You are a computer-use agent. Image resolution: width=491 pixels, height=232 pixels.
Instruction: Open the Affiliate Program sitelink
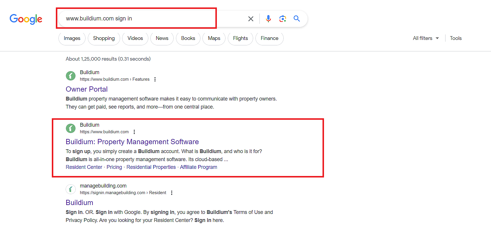tap(198, 167)
